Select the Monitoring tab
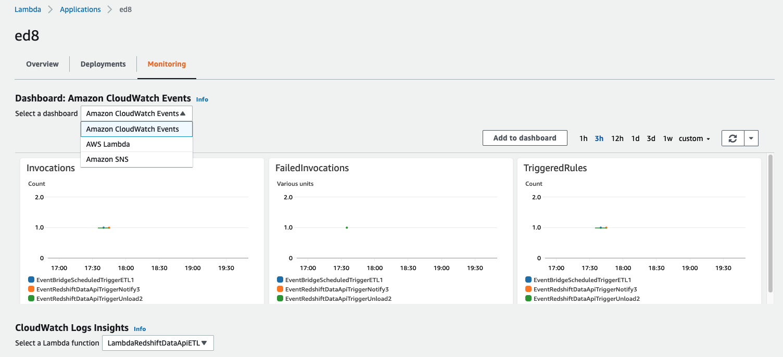This screenshot has width=783, height=357. [167, 64]
